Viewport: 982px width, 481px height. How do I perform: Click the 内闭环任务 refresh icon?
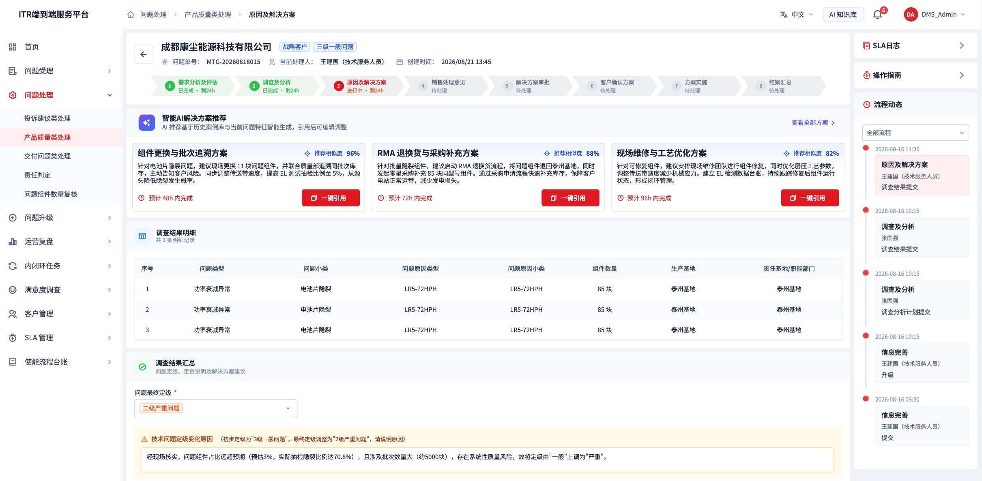pyautogui.click(x=13, y=266)
